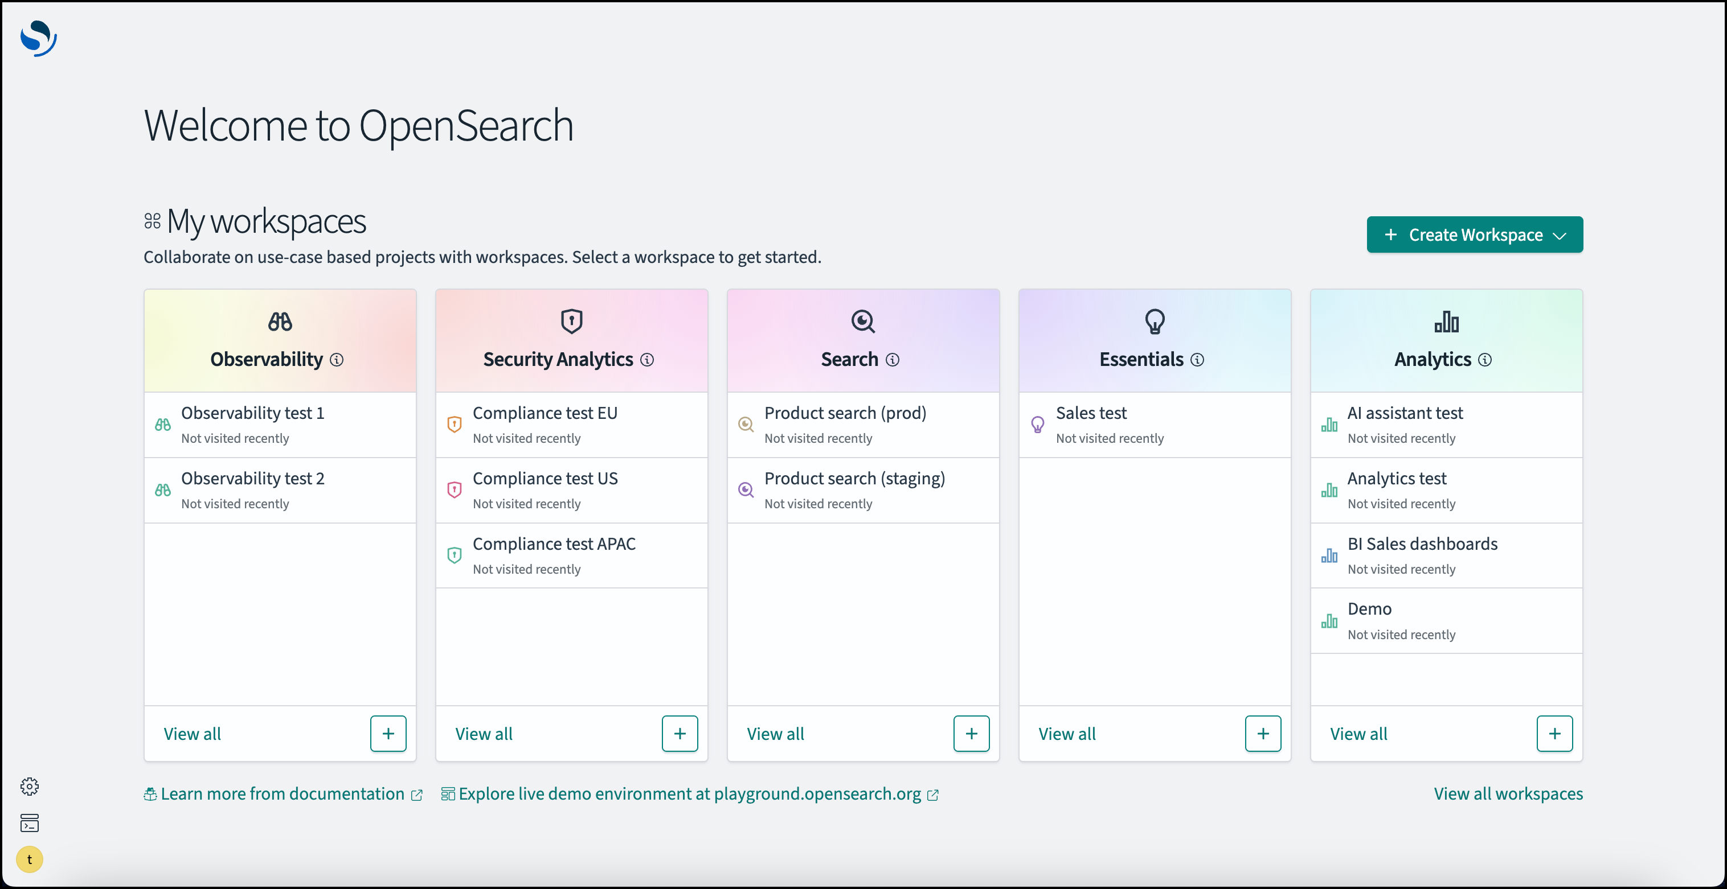
Task: Click the Essentials info icon
Action: click(x=1197, y=360)
